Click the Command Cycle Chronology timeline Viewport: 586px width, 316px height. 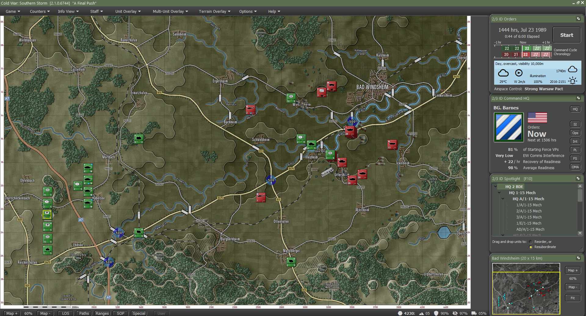click(523, 51)
